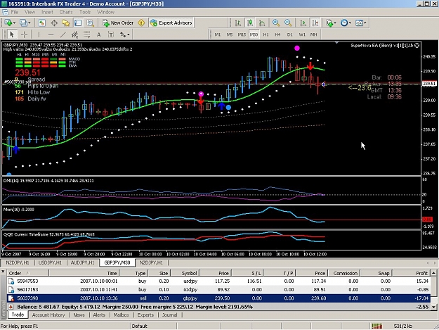Viewport: 439px width, 330px height.
Task: Expand the periodicity clock dropdown
Action: pos(350,23)
